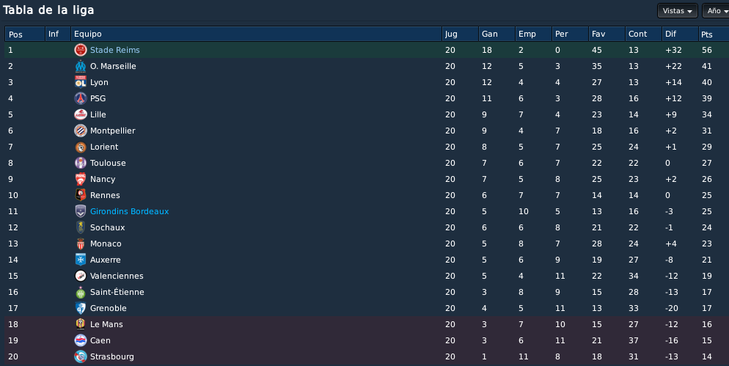This screenshot has width=729, height=366.
Task: Open Girondins Bordeaux team link
Action: 129,211
